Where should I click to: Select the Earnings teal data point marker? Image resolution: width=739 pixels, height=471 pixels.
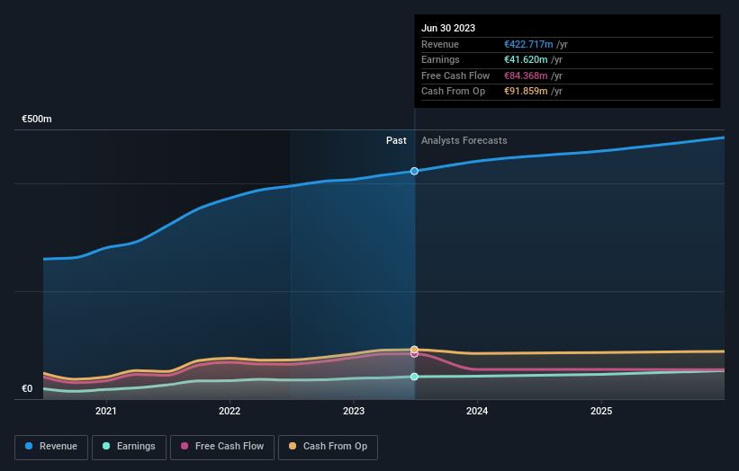[414, 377]
